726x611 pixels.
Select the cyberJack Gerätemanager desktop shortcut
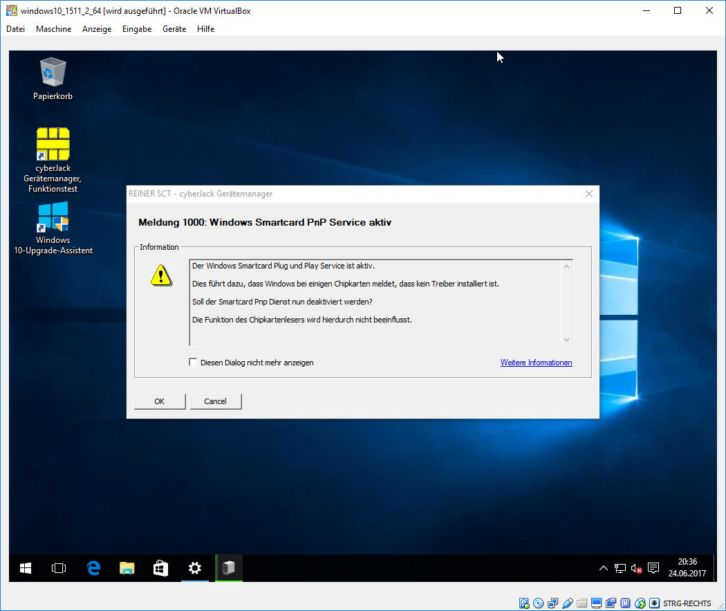[53, 161]
